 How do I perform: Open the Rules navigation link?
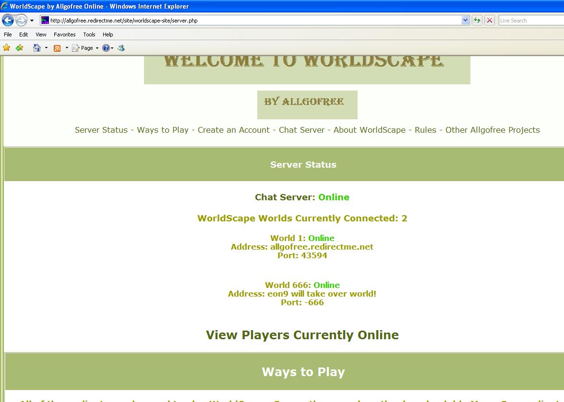(x=425, y=130)
